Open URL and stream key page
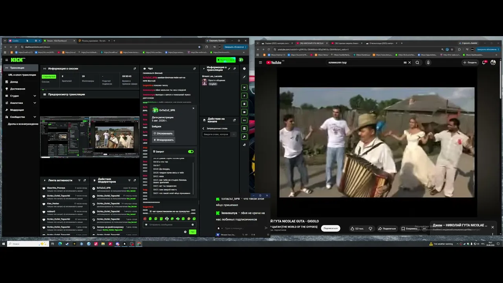The height and width of the screenshot is (283, 503). tap(22, 75)
